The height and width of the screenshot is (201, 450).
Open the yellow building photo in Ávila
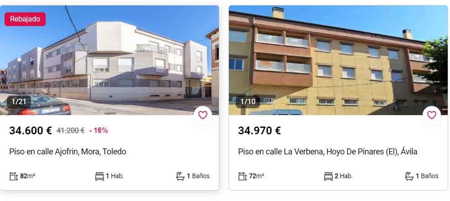click(x=339, y=60)
